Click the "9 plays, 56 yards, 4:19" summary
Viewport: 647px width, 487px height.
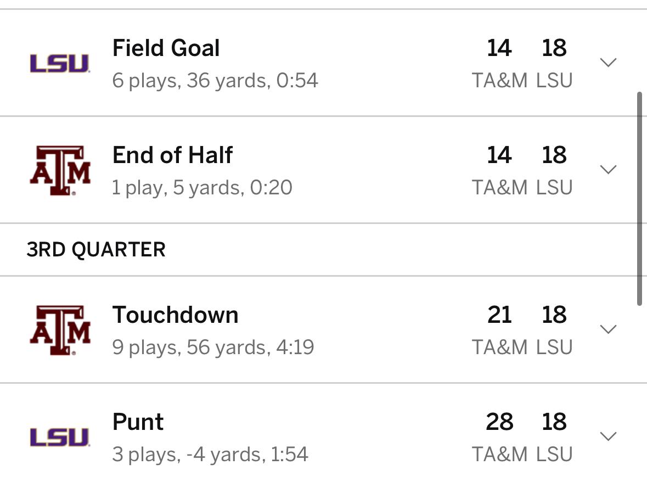(213, 348)
